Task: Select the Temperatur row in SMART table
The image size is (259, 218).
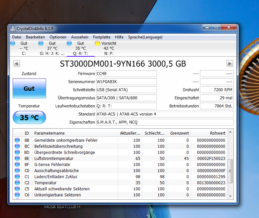Action: (x=120, y=183)
